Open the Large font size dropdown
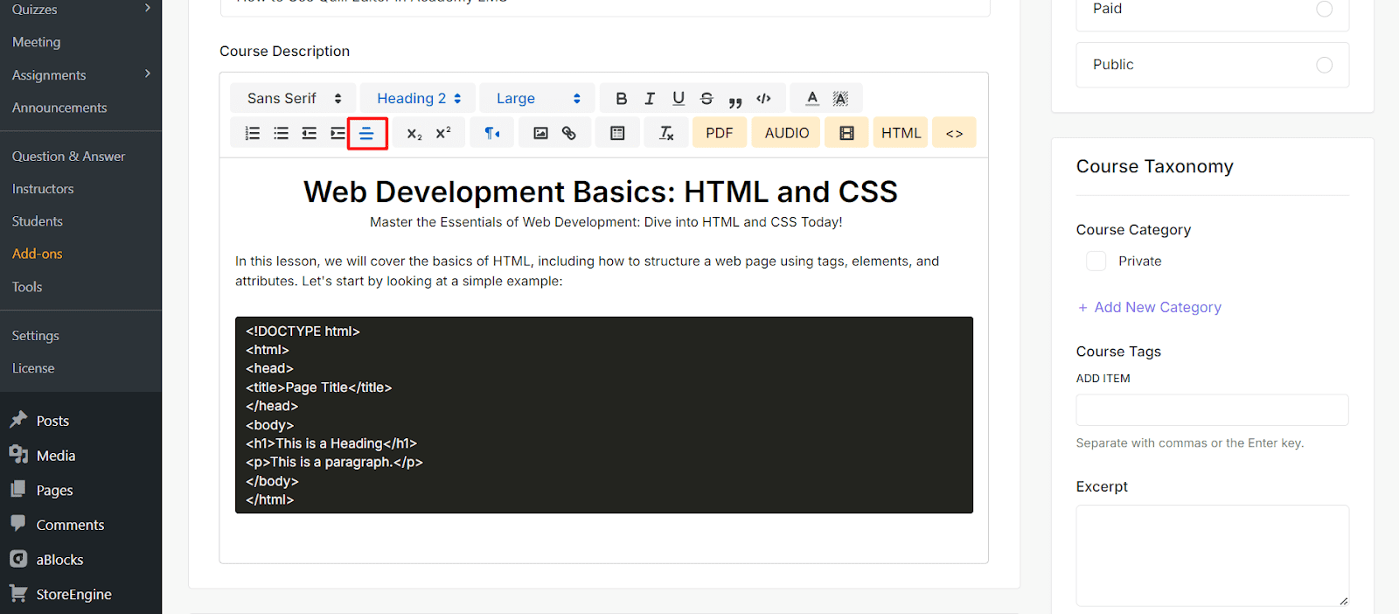This screenshot has height=614, width=1399. point(537,99)
